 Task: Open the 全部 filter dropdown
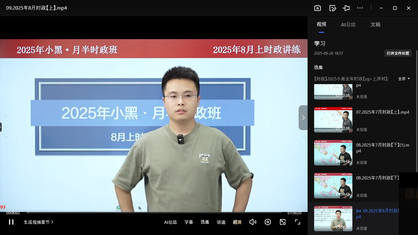404,79
